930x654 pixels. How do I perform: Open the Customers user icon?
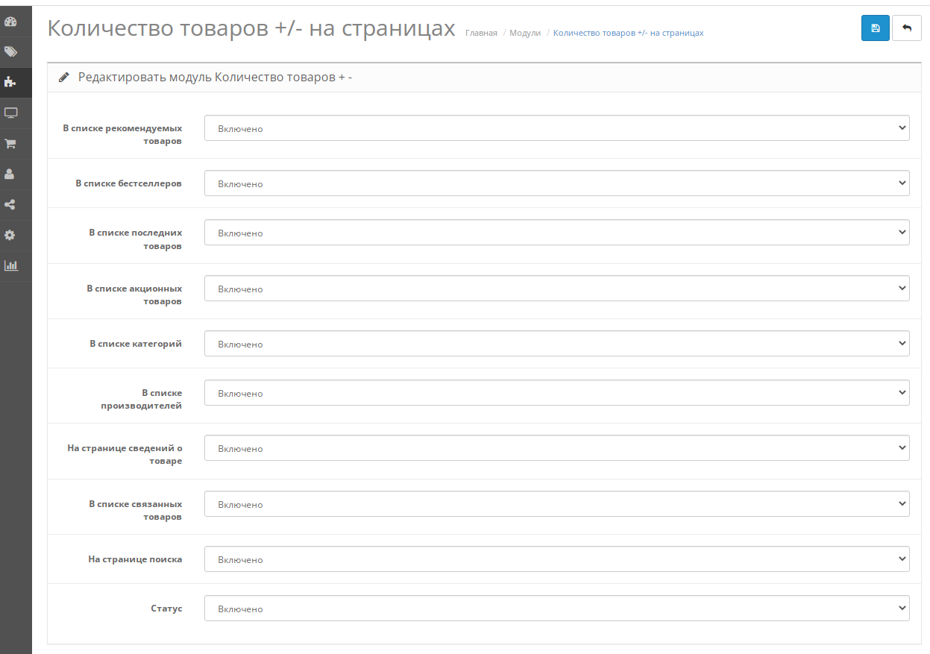point(10,174)
